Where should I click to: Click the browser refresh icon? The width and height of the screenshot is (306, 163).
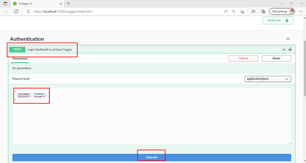point(16,11)
